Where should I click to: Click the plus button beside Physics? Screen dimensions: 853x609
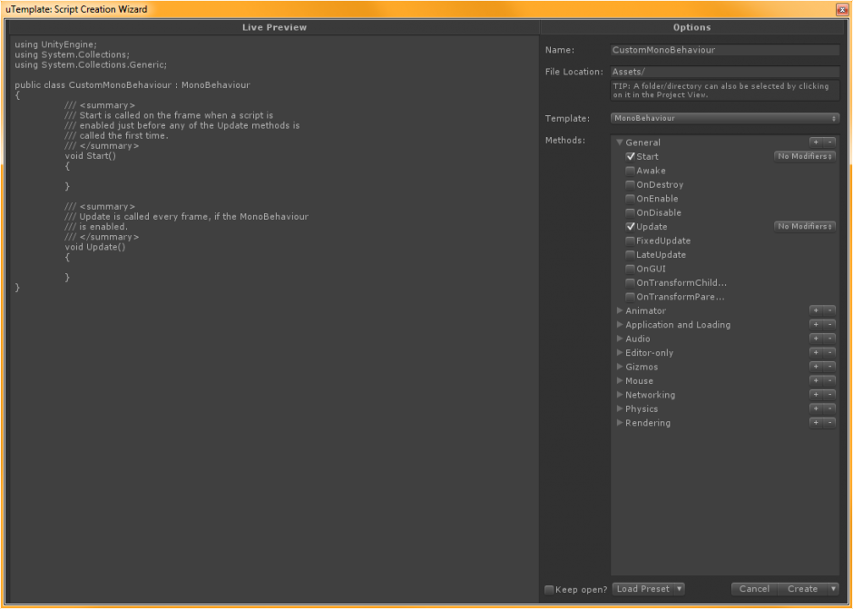816,408
